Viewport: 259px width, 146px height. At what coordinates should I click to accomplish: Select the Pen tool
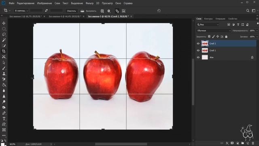click(x=4, y=113)
